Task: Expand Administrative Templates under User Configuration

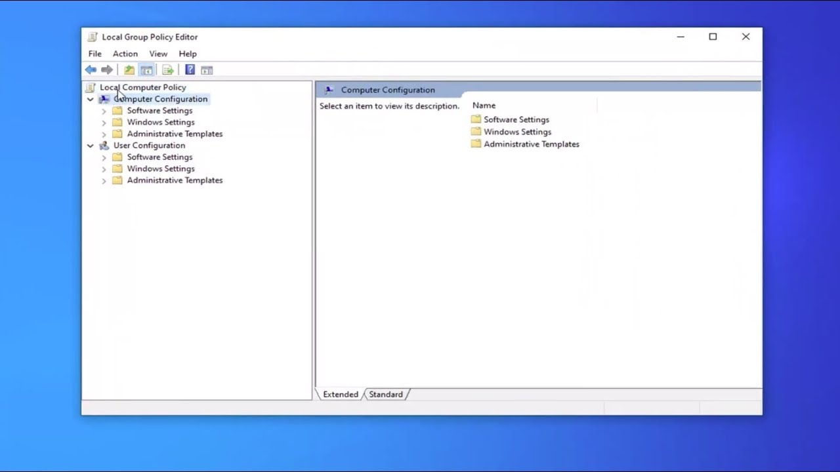Action: [104, 180]
